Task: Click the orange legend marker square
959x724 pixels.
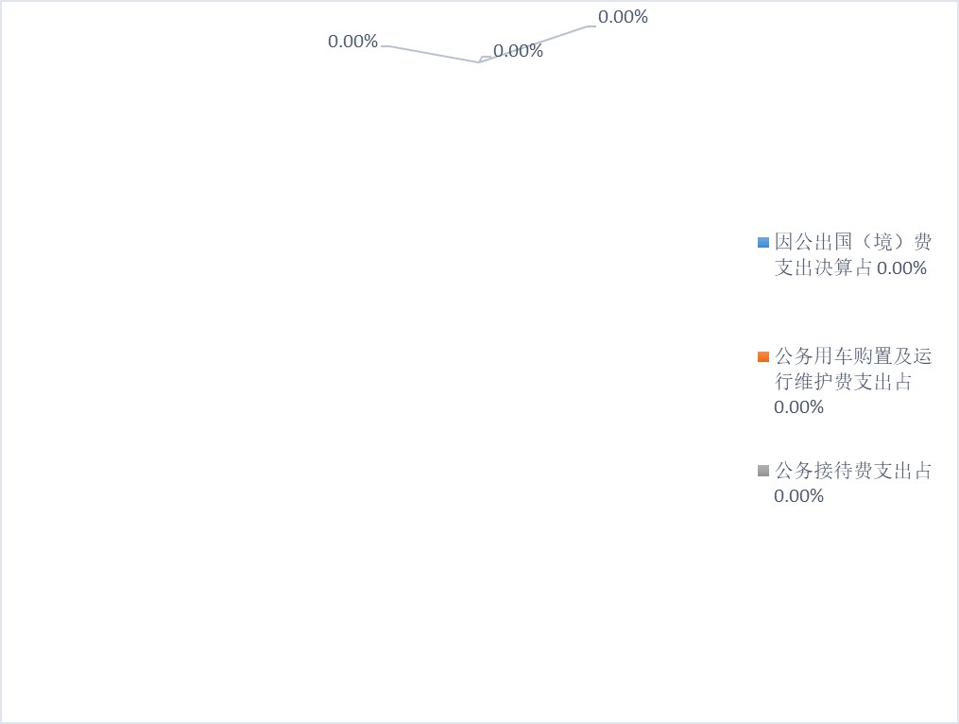Action: click(763, 357)
